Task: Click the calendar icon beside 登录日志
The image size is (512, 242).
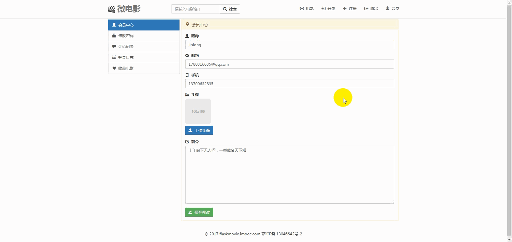Action: pyautogui.click(x=114, y=57)
